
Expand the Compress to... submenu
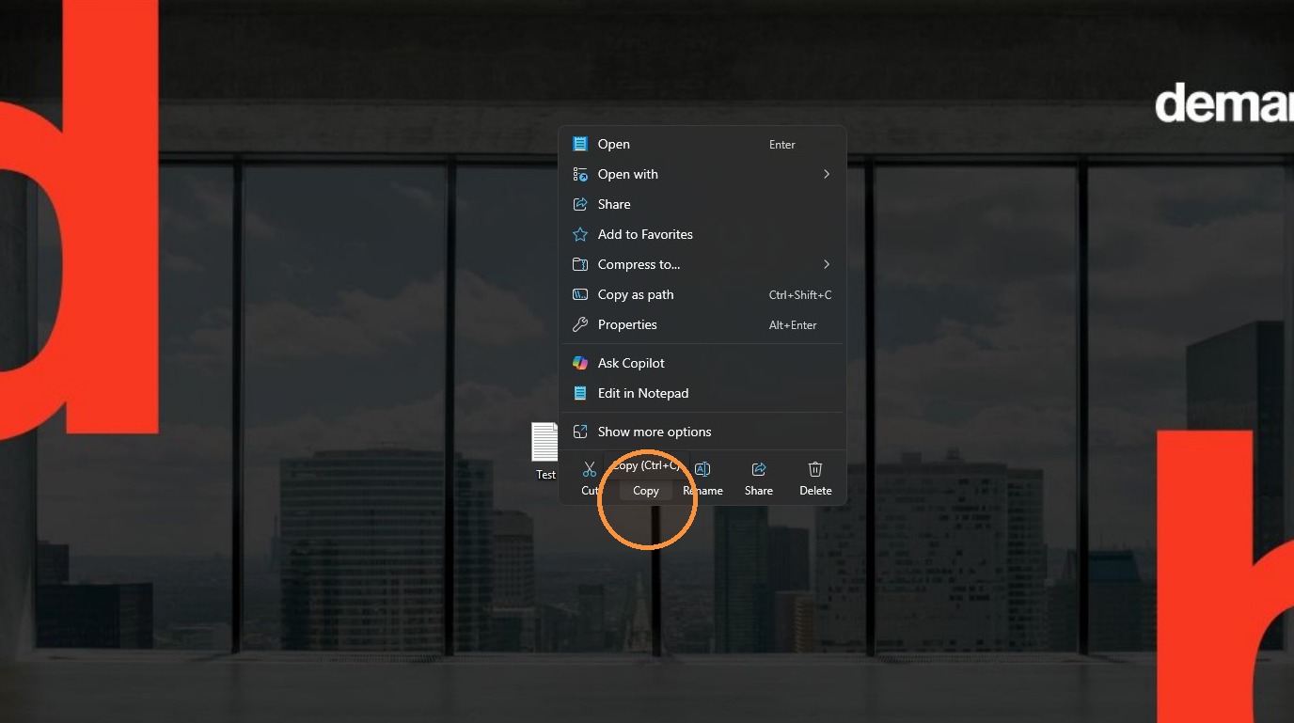702,264
